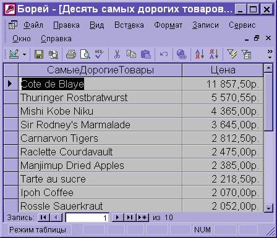Click the vertical scrollbar thumb

pyautogui.click(x=268, y=102)
